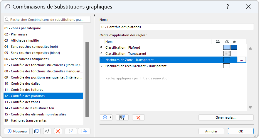Viewport: 259px width, 138px height.
Task: Click the move rule down arrow
Action: pyautogui.click(x=250, y=107)
